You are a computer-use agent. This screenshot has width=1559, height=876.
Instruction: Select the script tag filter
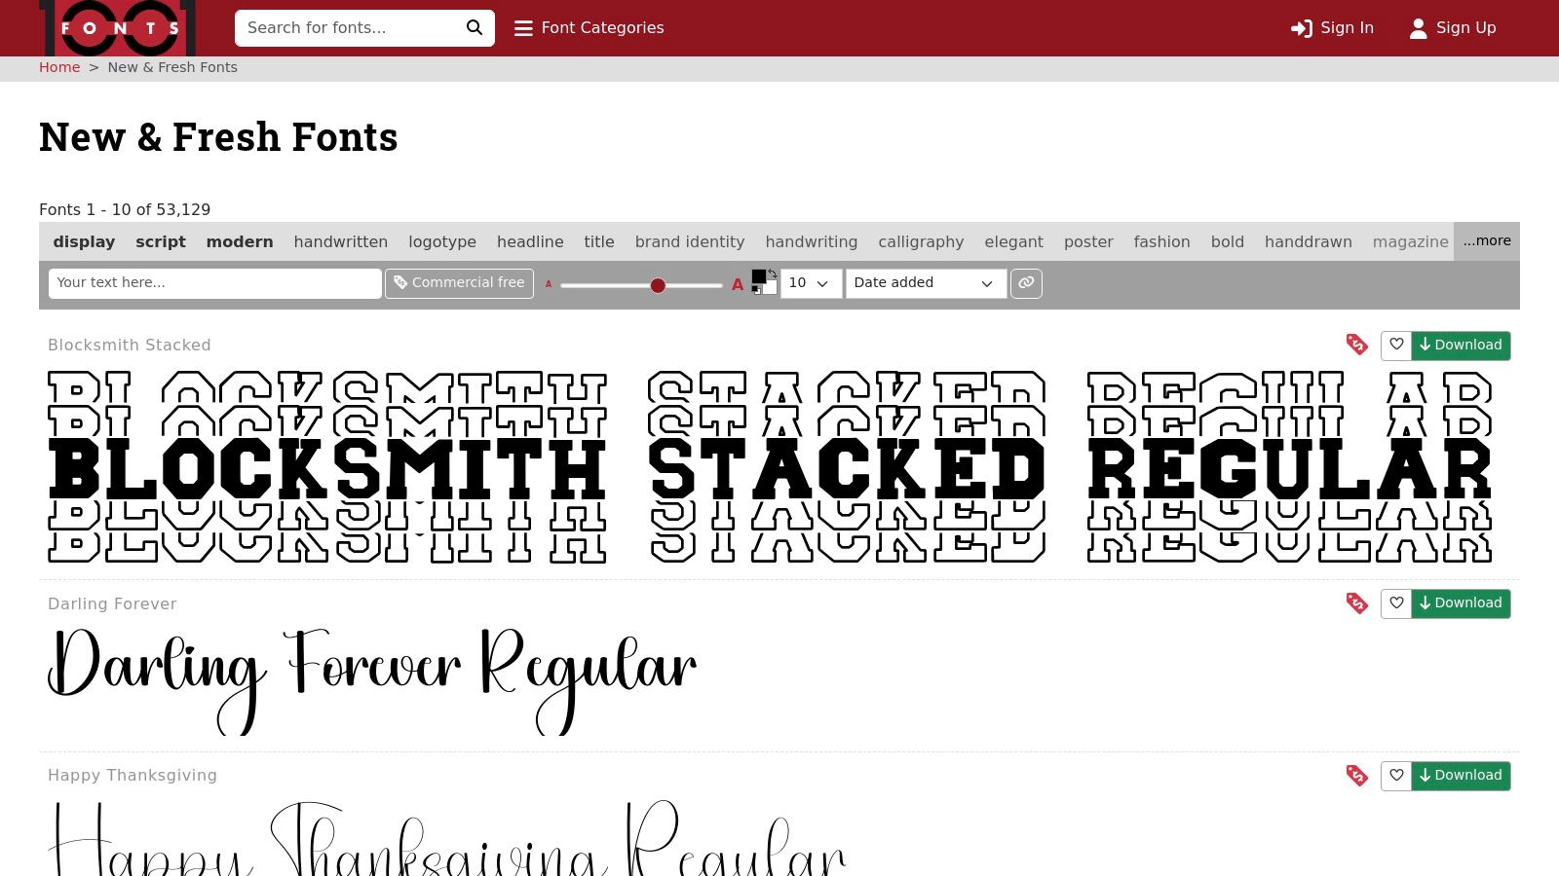click(161, 241)
